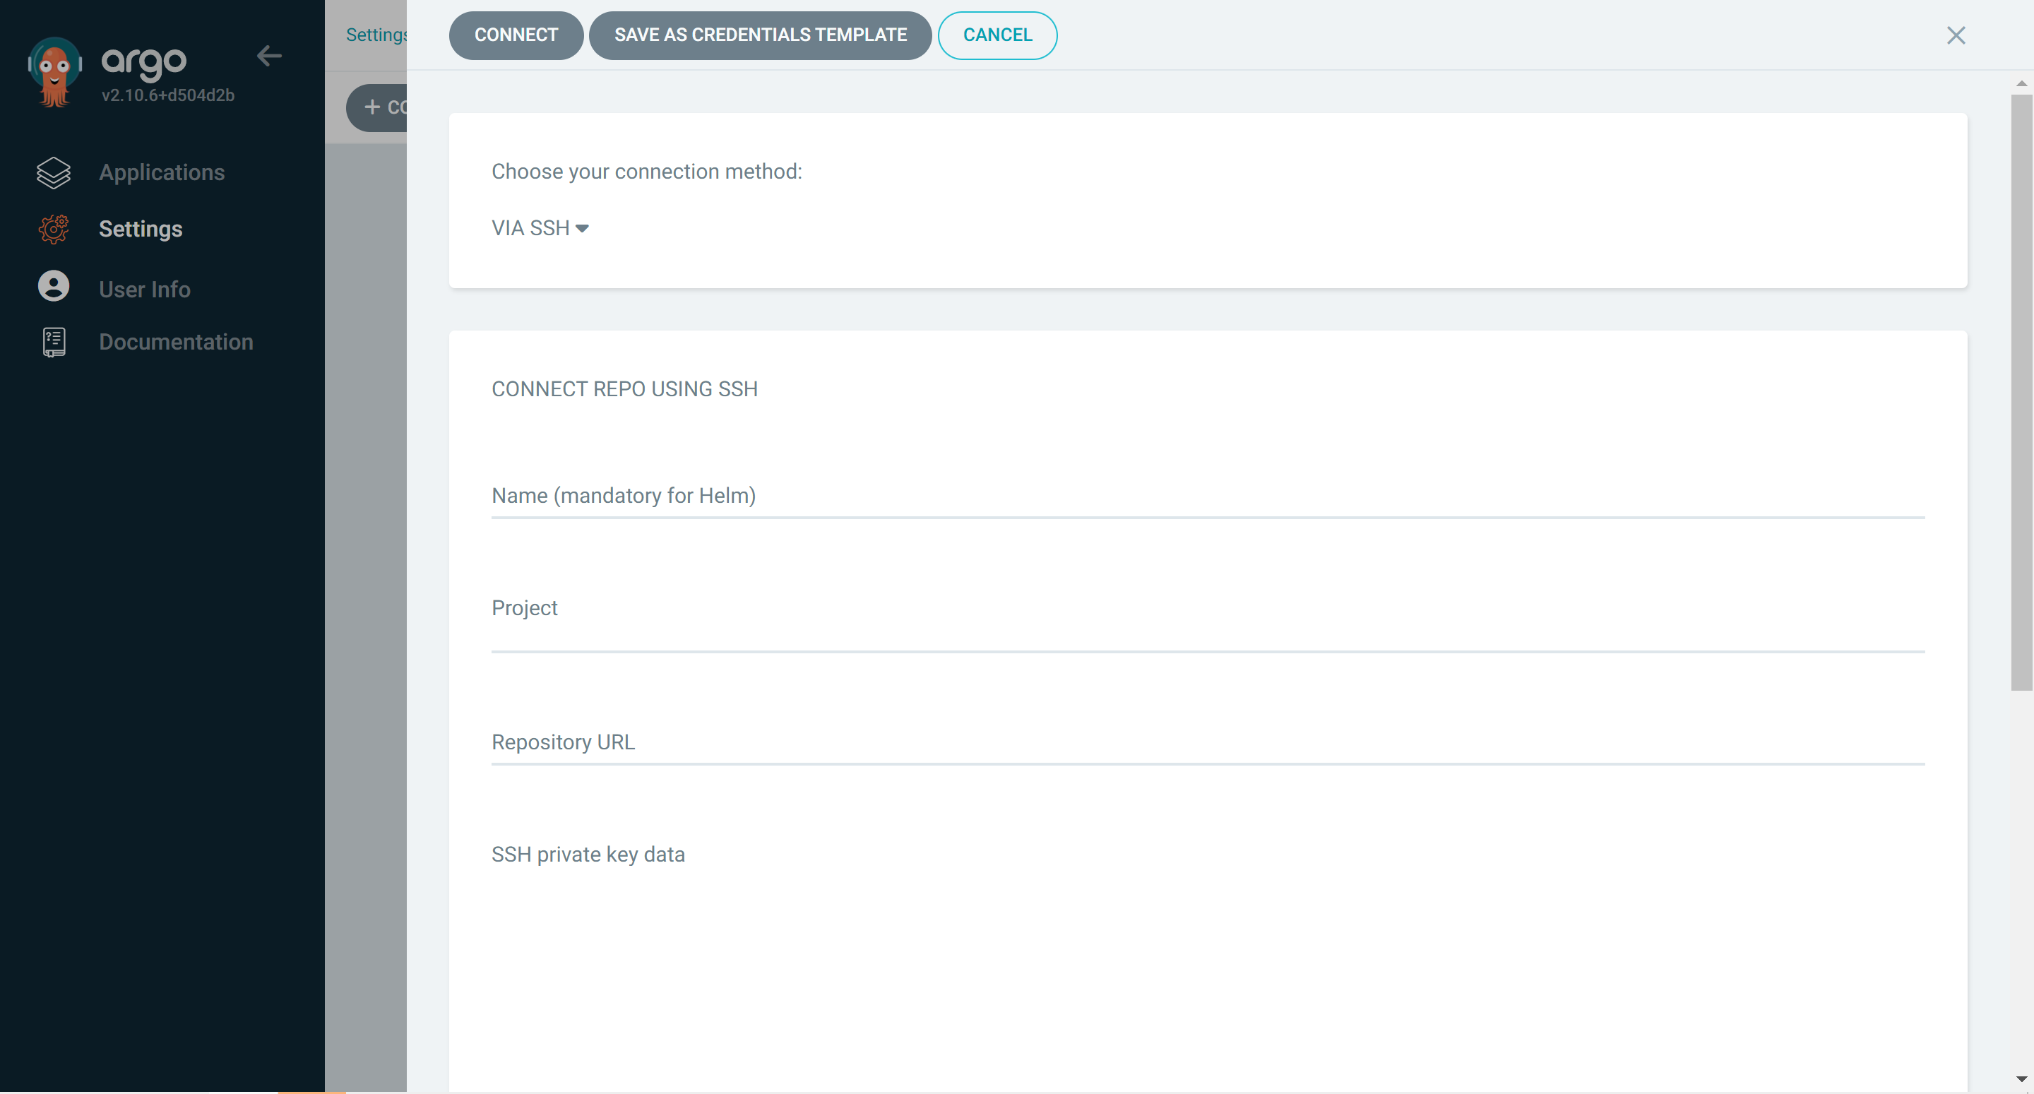Click the Settings gear icon
The image size is (2034, 1094).
[54, 229]
